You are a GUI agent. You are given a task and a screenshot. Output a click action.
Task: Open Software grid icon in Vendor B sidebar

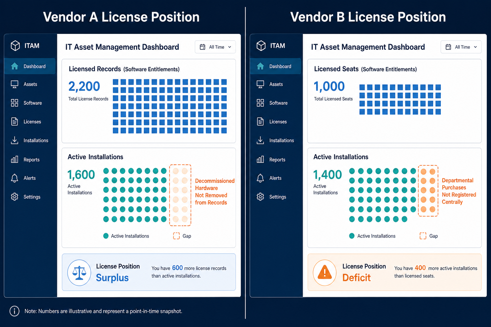point(261,103)
